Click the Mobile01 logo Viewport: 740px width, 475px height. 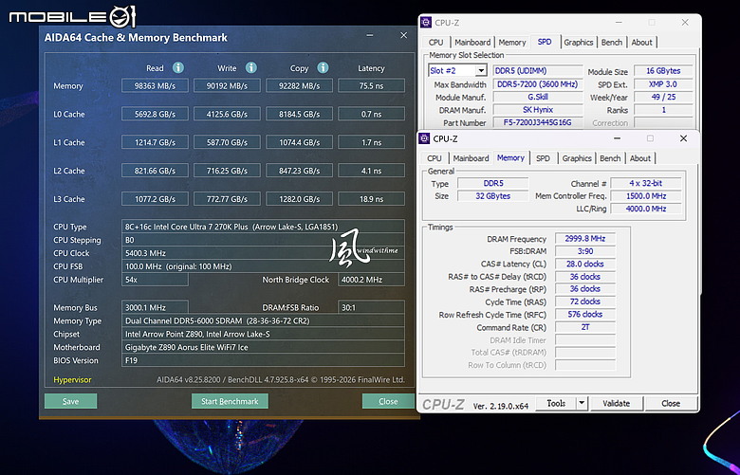73,16
